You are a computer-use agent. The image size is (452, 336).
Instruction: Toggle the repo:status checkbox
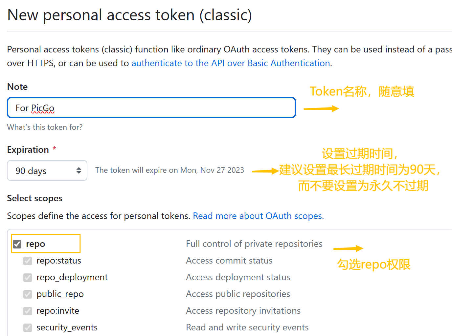28,261
